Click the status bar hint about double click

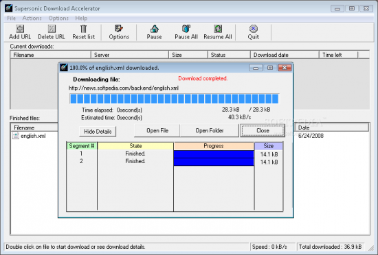click(76, 247)
